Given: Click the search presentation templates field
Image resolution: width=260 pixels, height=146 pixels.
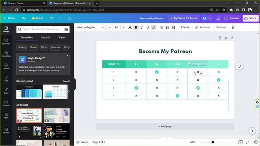Looking at the screenshot, I should pos(41,29).
